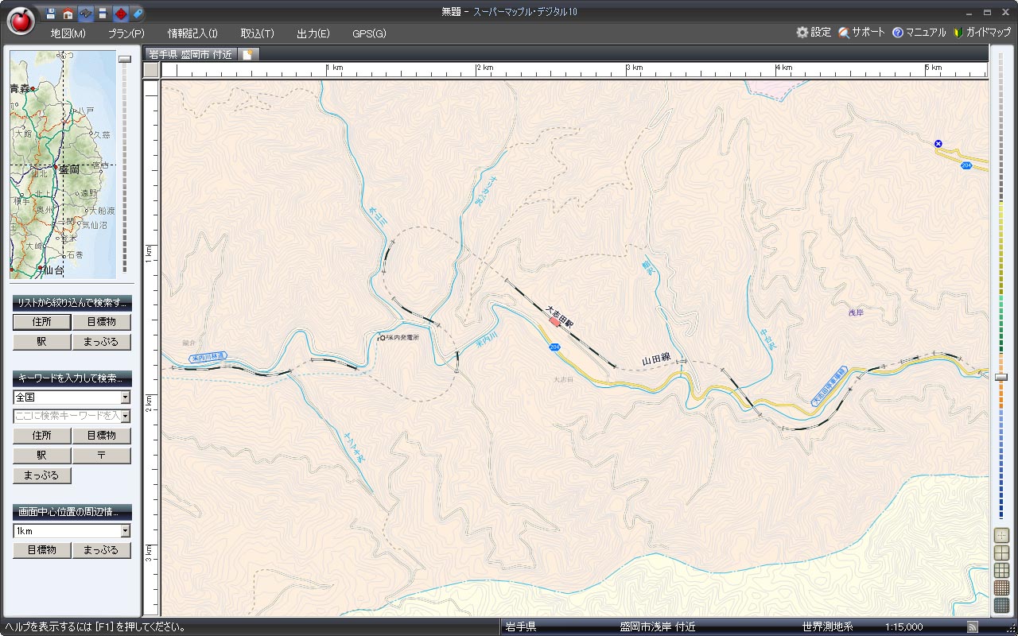Toggle the binoculars search panel icon
This screenshot has width=1018, height=636.
[x=85, y=13]
